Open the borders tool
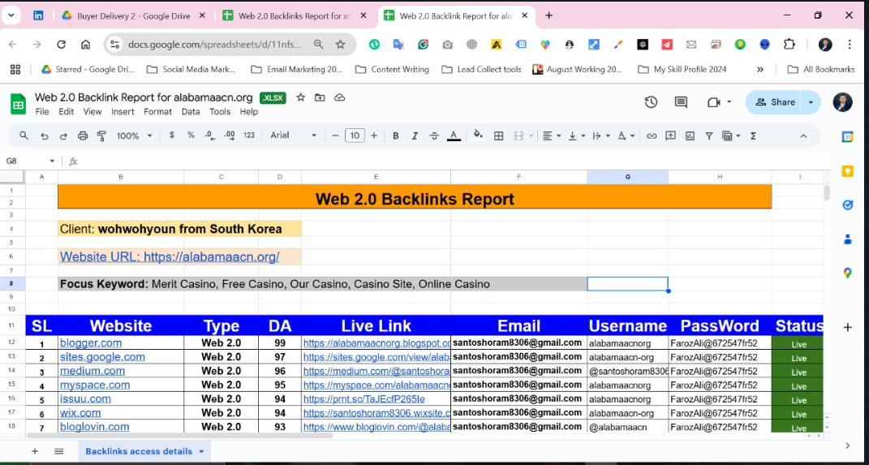Viewport: 869px width, 465px height. [499, 136]
